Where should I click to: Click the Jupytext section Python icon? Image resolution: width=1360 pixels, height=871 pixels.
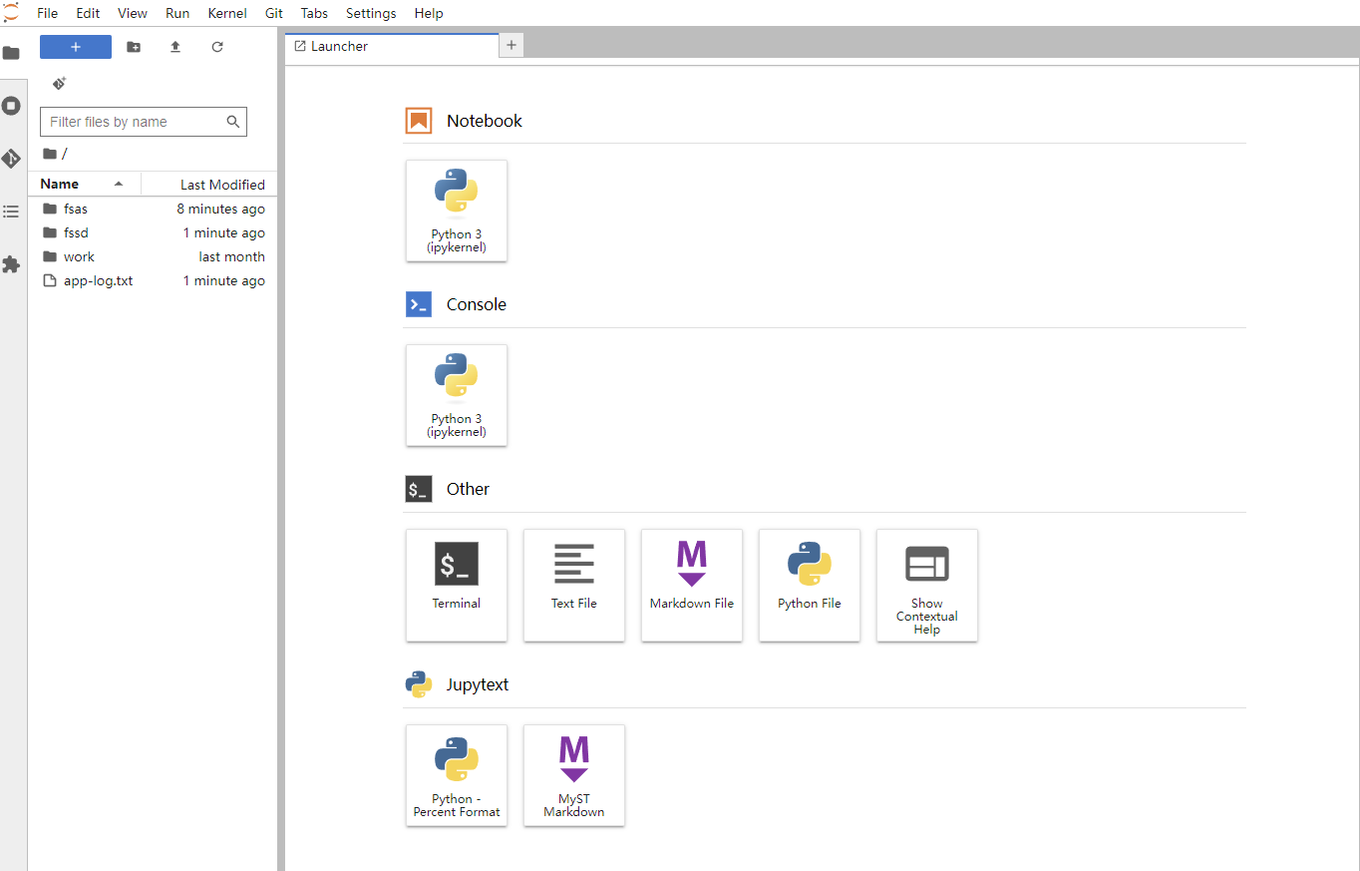pos(419,684)
